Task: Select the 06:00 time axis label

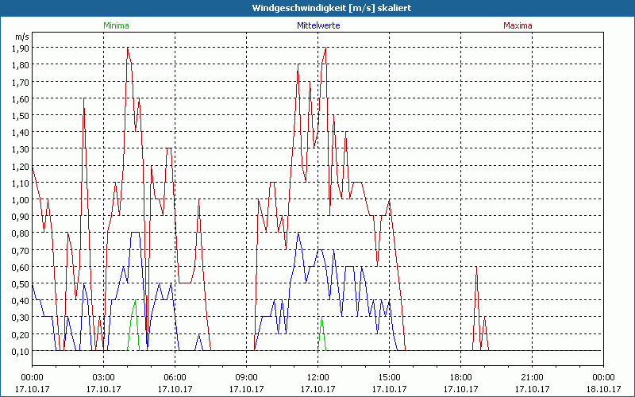Action: (175, 377)
